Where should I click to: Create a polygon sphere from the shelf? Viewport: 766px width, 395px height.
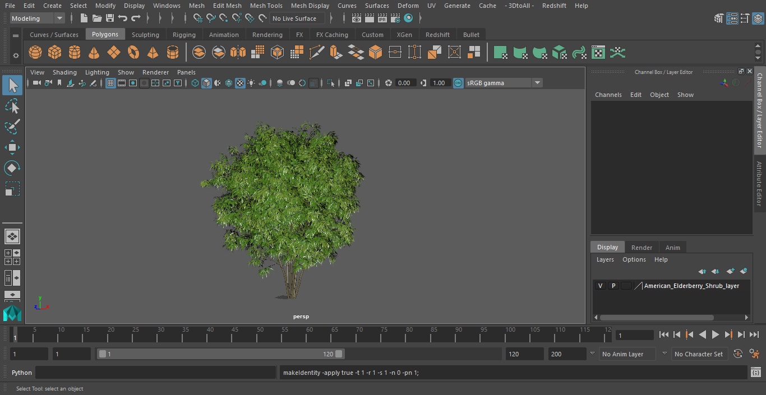coord(35,53)
